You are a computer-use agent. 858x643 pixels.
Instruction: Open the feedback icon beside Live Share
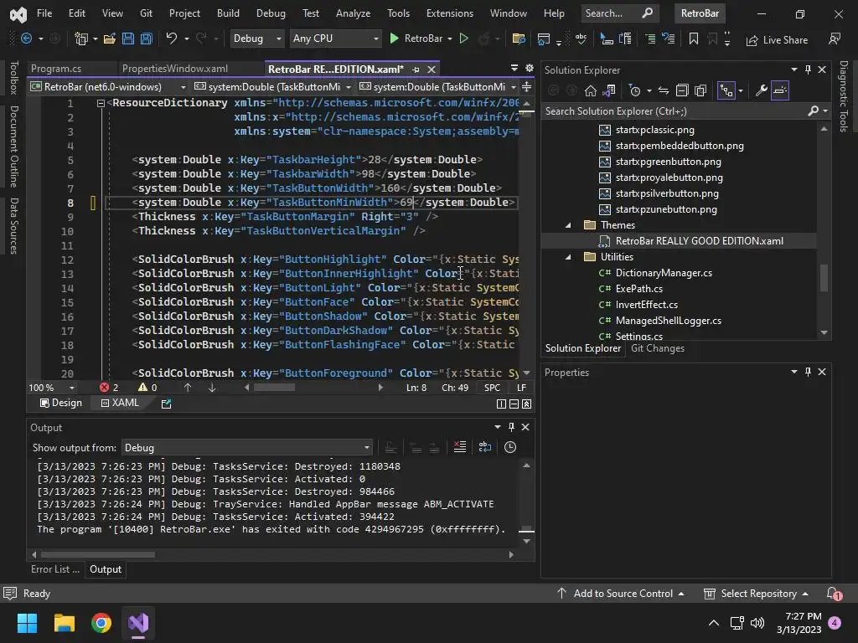pyautogui.click(x=835, y=39)
